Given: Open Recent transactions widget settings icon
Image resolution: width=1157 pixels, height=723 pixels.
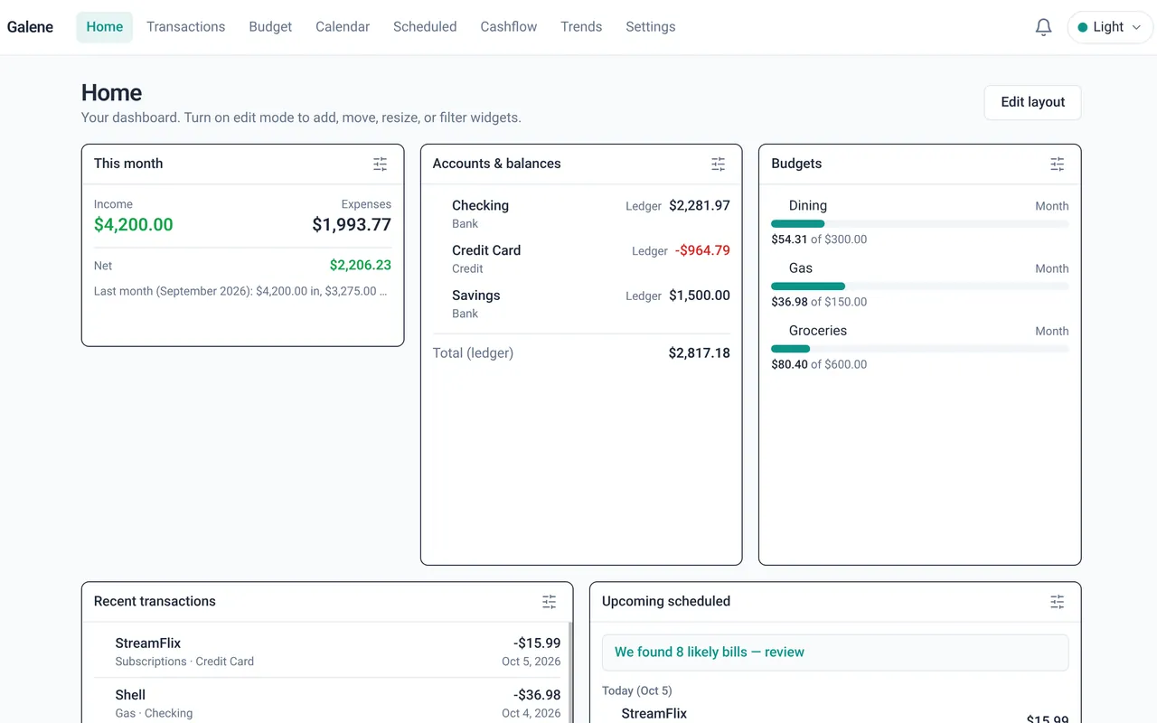Looking at the screenshot, I should click(550, 602).
